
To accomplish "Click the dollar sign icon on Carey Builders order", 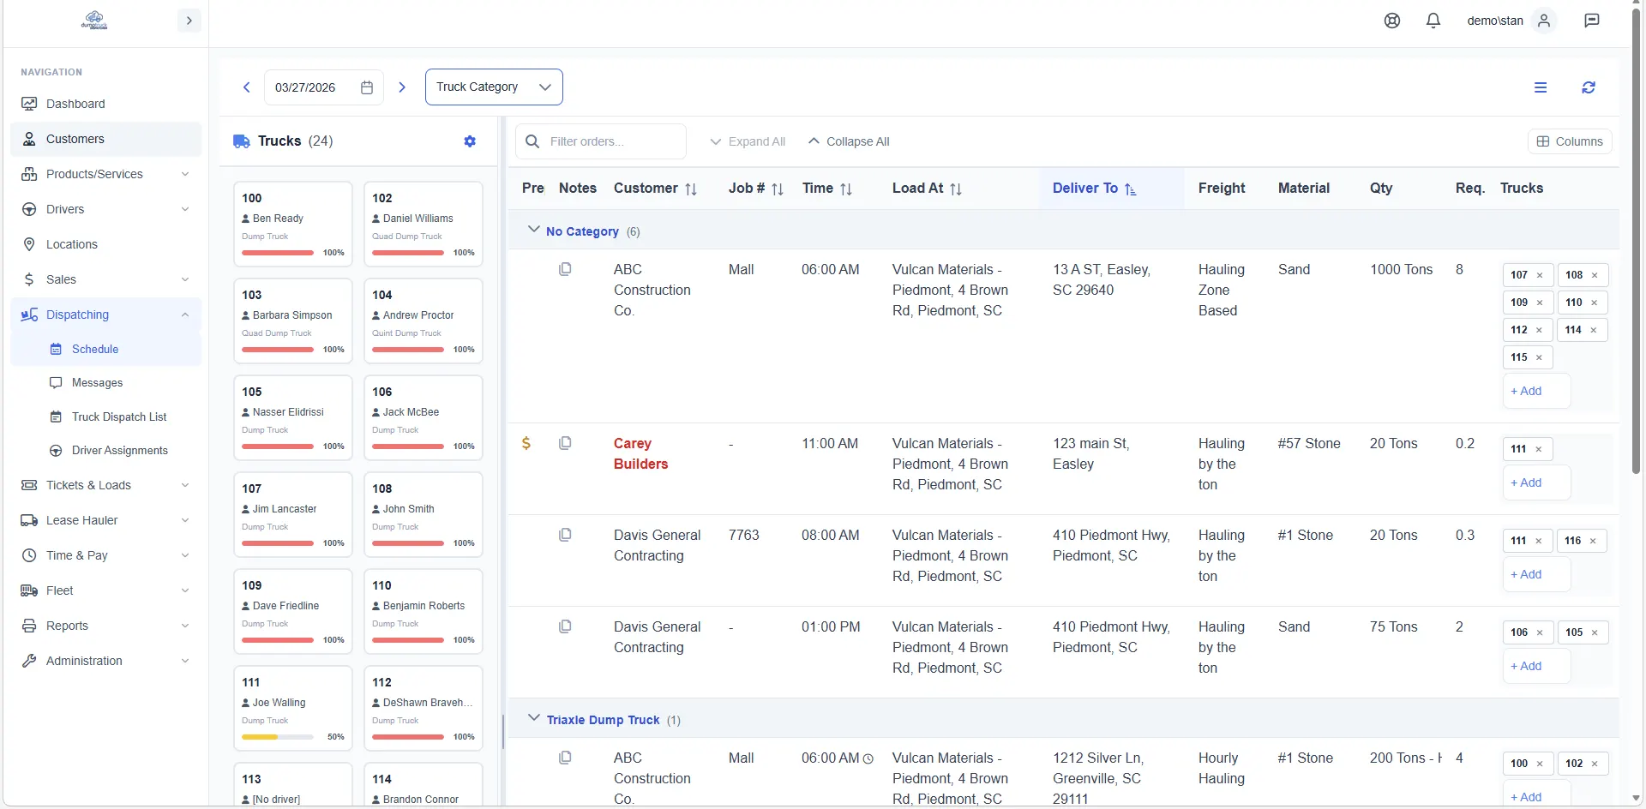I will tap(526, 443).
